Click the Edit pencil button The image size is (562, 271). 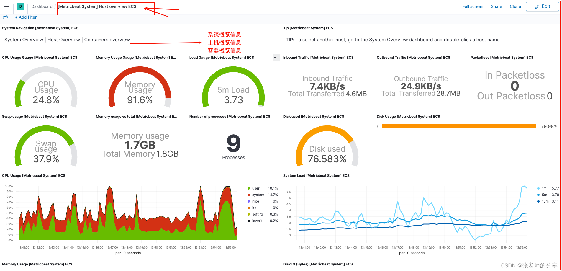tap(542, 6)
